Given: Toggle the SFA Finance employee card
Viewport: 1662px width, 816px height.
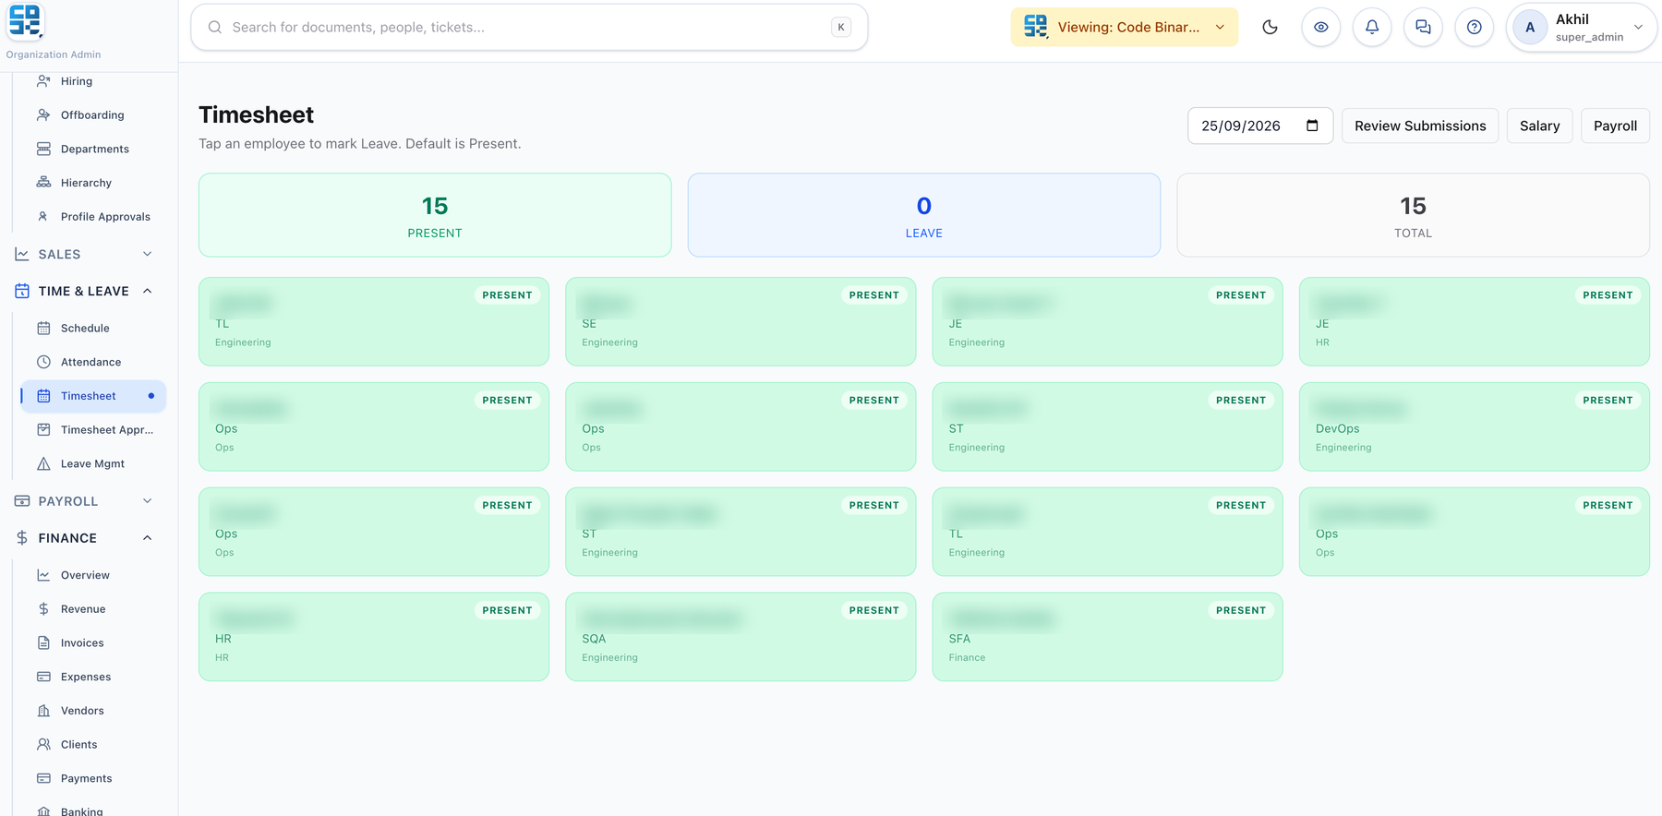Looking at the screenshot, I should [1107, 637].
